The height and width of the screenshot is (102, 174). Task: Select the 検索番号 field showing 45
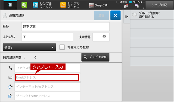click(101, 37)
